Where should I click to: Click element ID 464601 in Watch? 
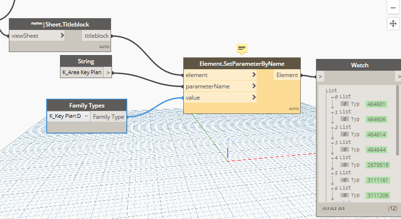click(x=376, y=104)
